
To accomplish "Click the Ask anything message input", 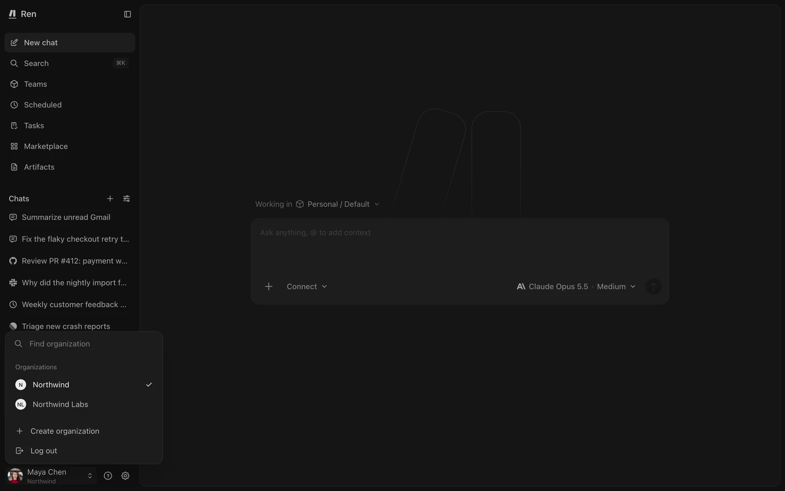I will click(460, 244).
